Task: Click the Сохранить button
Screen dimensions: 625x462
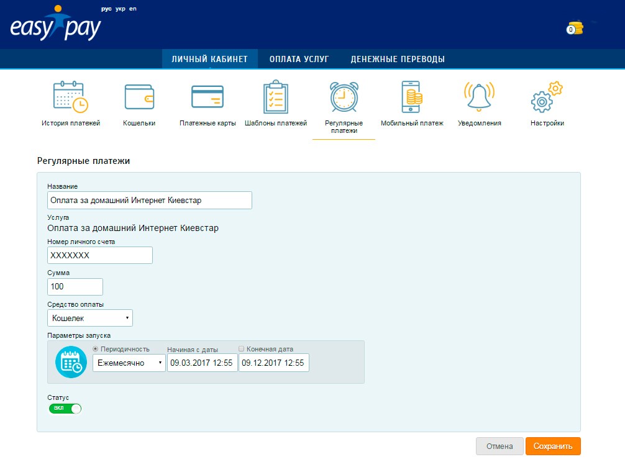Action: coord(553,446)
